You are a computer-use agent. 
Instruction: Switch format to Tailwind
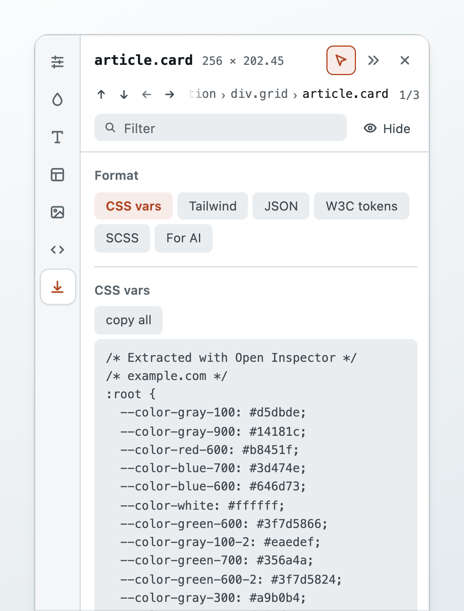coord(213,206)
